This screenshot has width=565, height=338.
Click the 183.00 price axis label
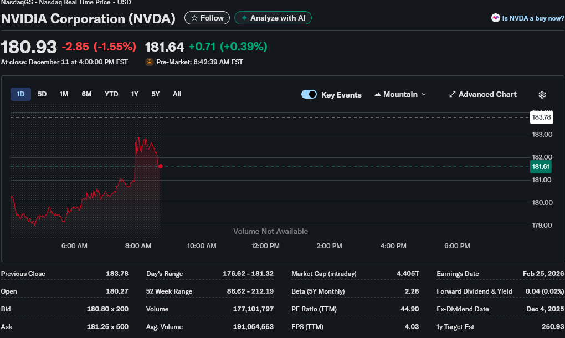pos(542,135)
